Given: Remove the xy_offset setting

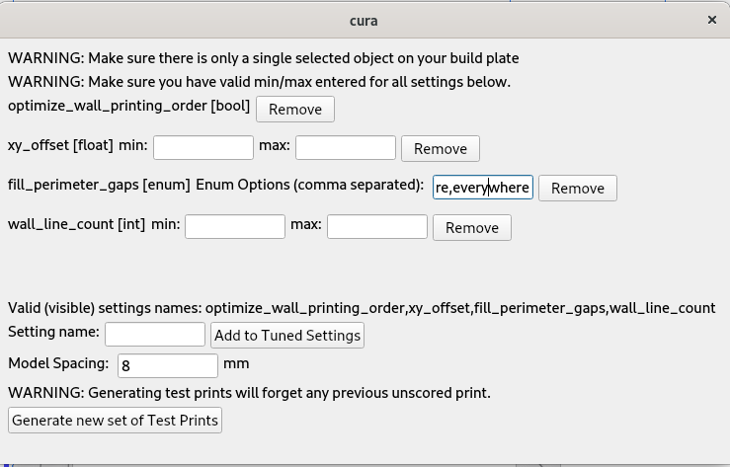Looking at the screenshot, I should point(440,148).
